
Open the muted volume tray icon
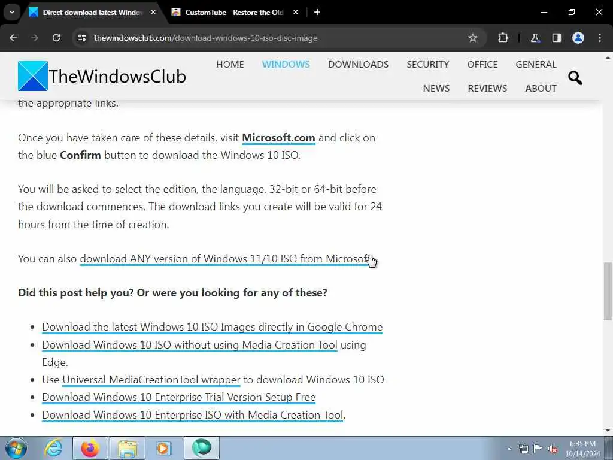[553, 449]
